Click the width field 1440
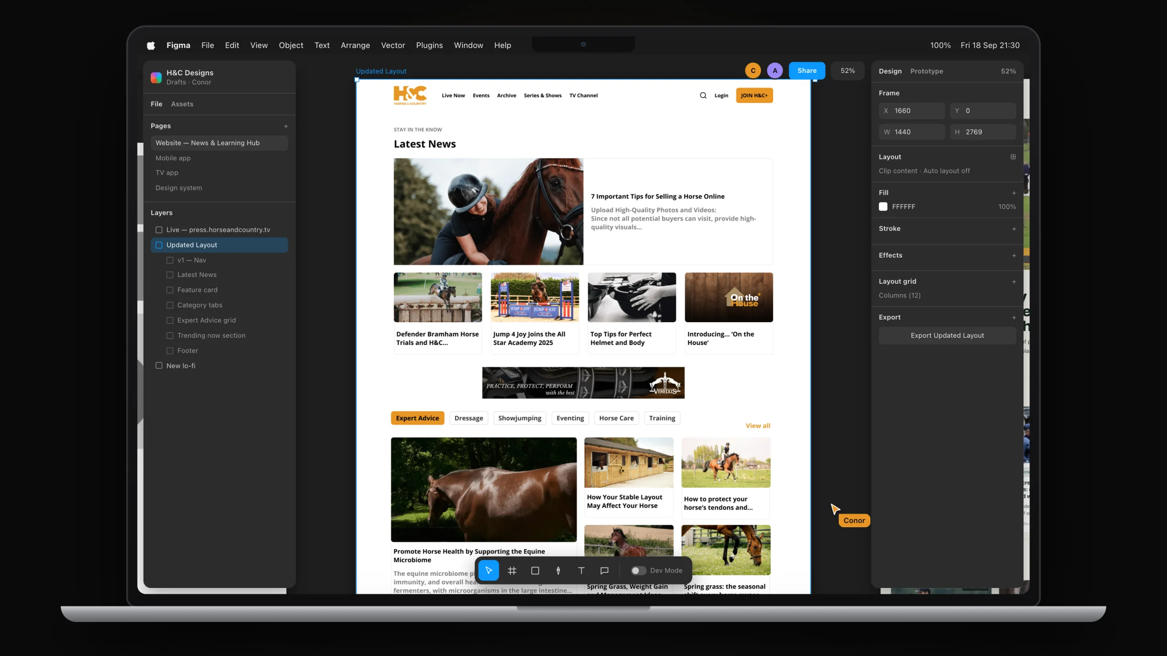Viewport: 1167px width, 656px height. point(912,132)
